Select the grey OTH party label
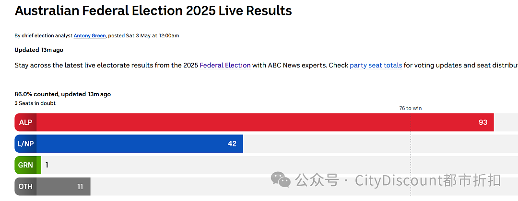The width and height of the screenshot is (518, 201). [x=25, y=187]
